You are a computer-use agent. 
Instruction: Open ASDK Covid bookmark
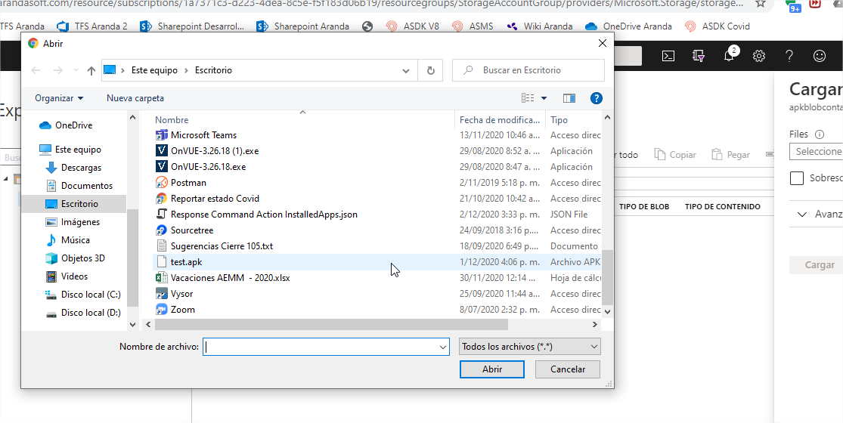point(717,26)
